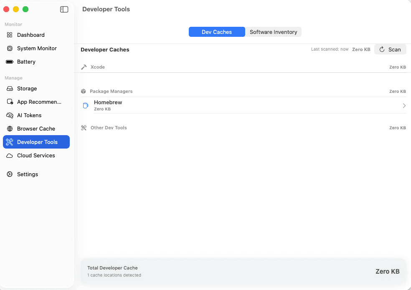The width and height of the screenshot is (411, 290).
Task: Open Cloud Services from the sidebar
Action: tap(36, 155)
